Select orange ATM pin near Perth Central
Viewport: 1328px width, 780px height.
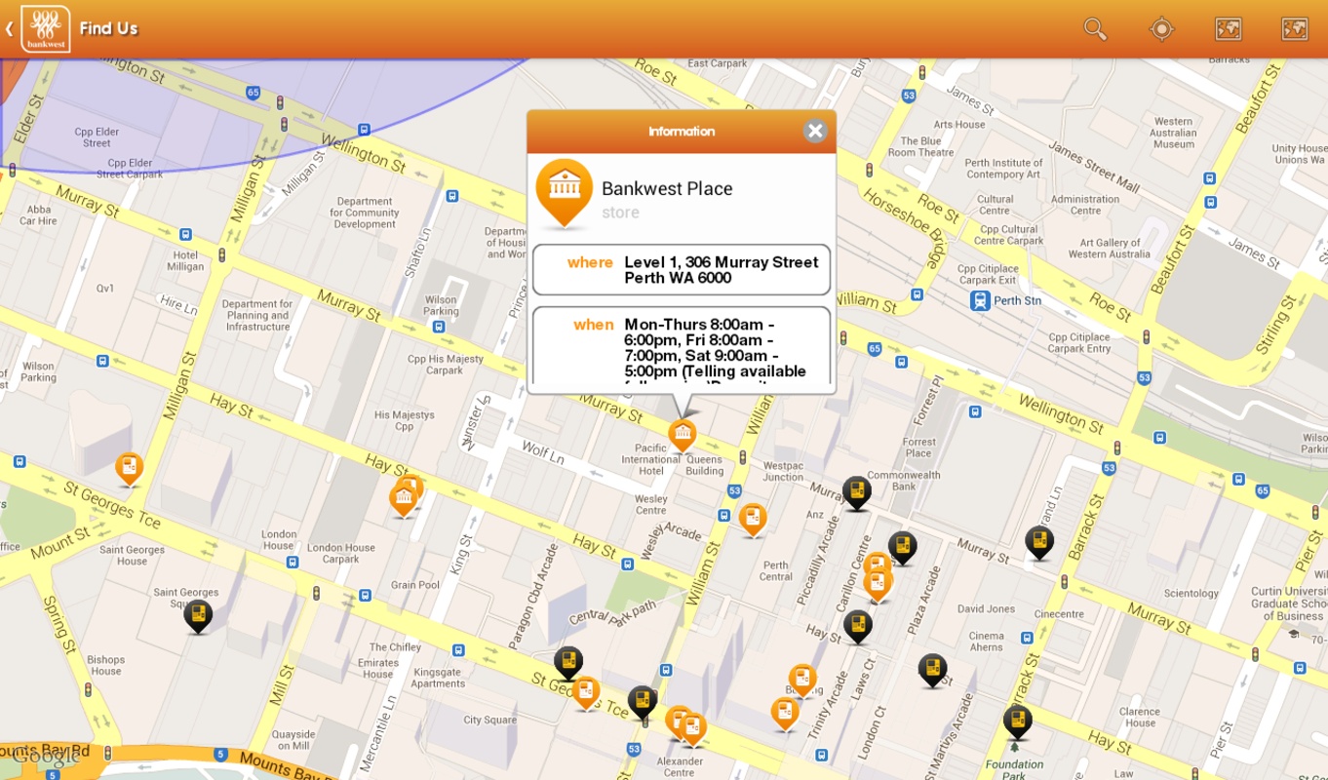click(x=753, y=520)
